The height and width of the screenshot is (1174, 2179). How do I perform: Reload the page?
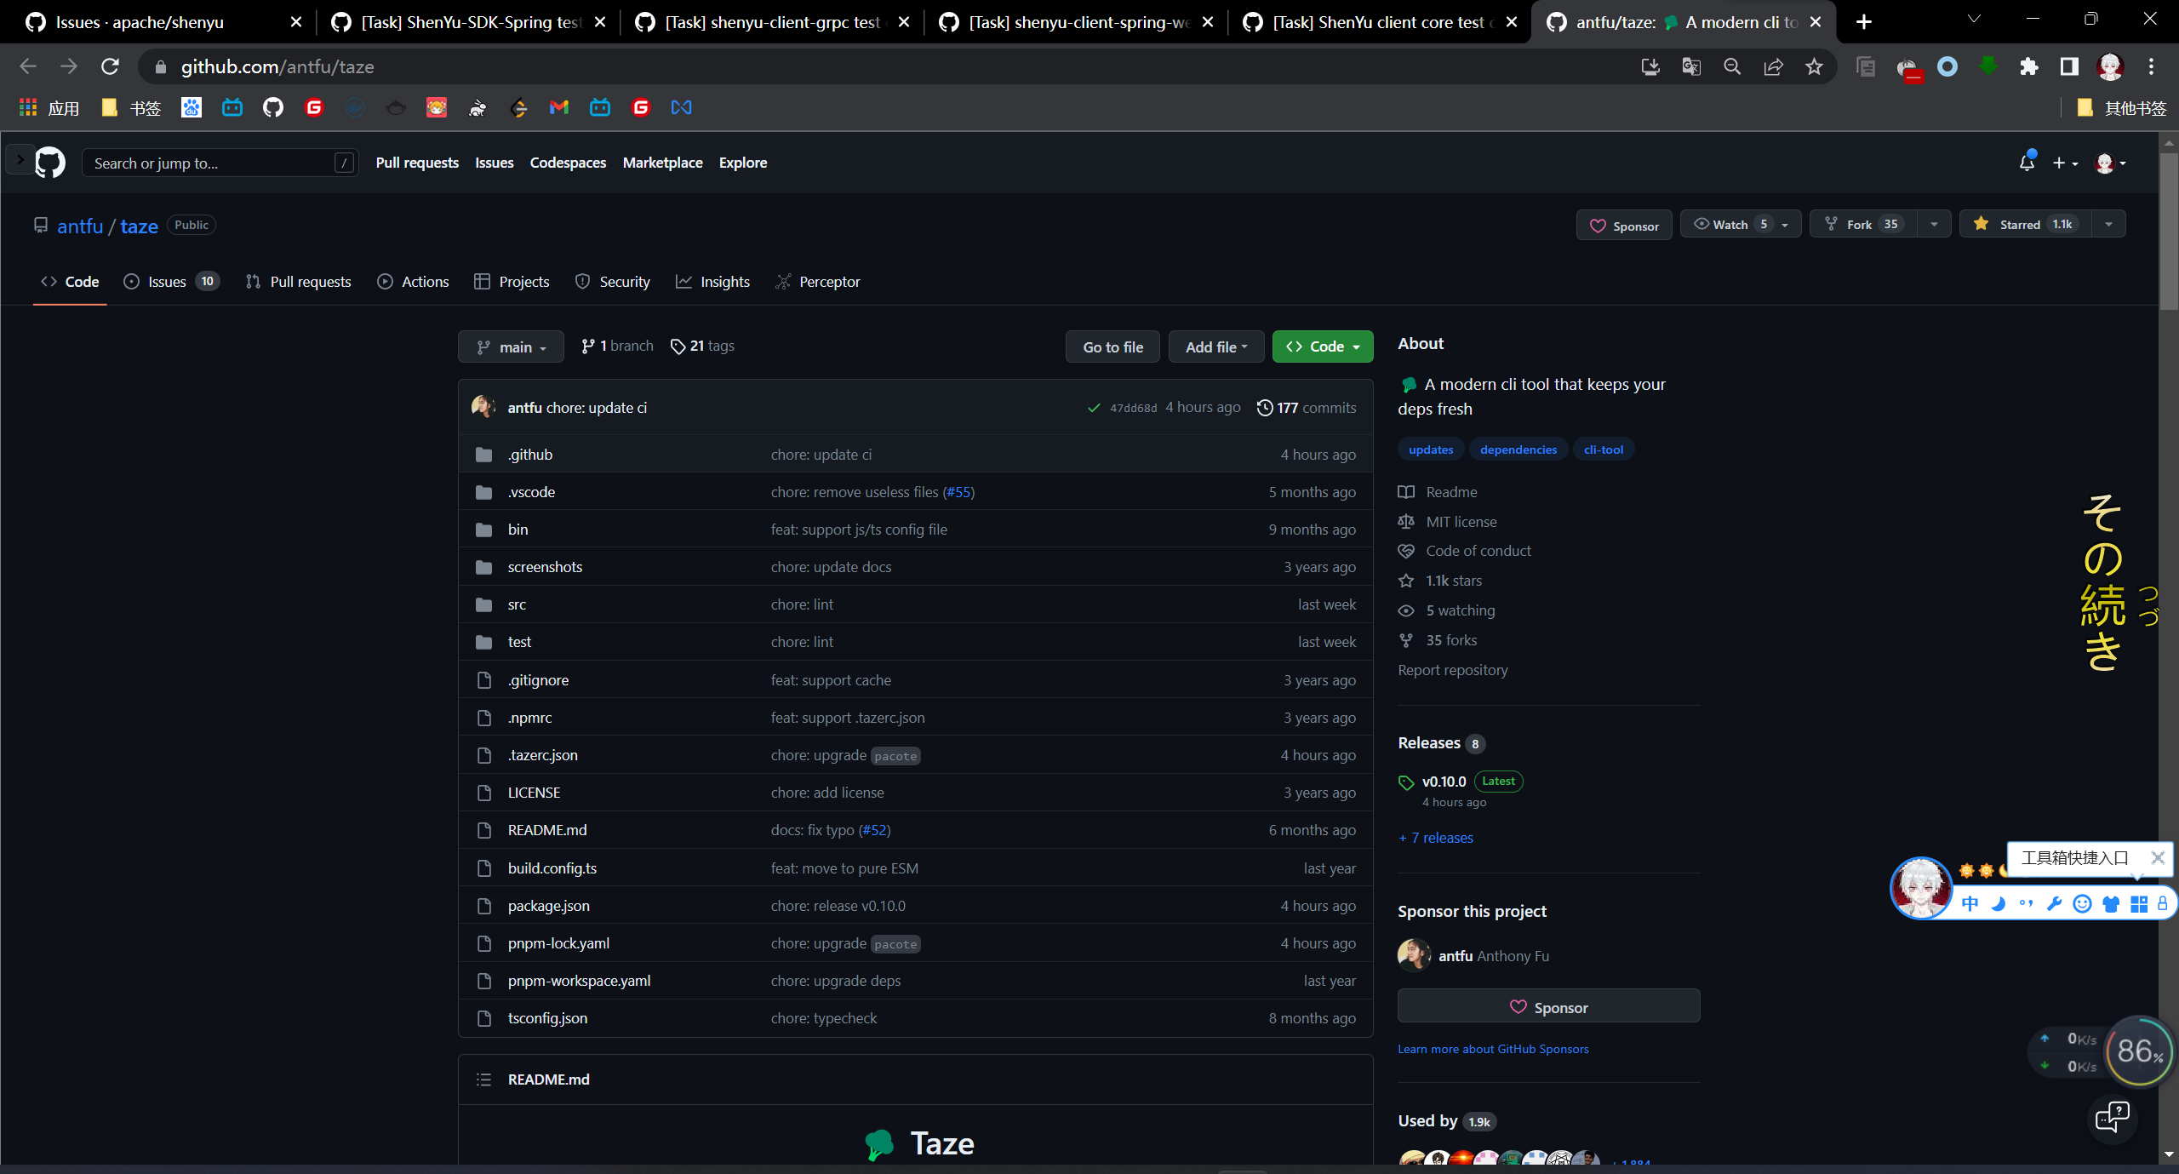click(110, 66)
